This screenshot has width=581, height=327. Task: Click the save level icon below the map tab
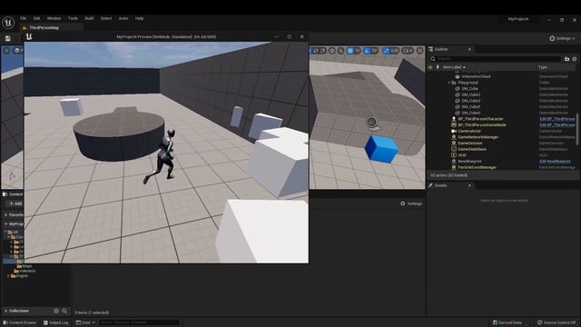7,38
